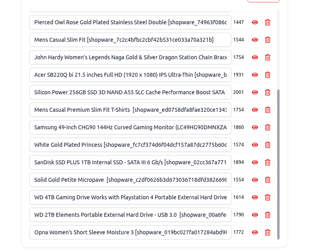Select the value 1447
The image size is (313, 251).
coord(239,22)
